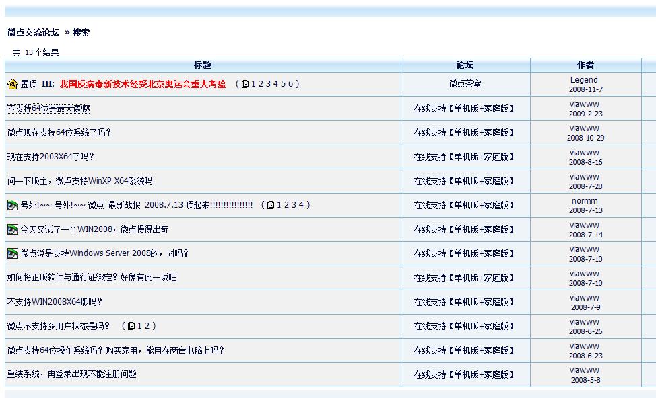This screenshot has width=656, height=398.
Task: Open the 在线支持 forum link in the 如何将正版软件与通行证绑定 row
Action: click(x=464, y=278)
